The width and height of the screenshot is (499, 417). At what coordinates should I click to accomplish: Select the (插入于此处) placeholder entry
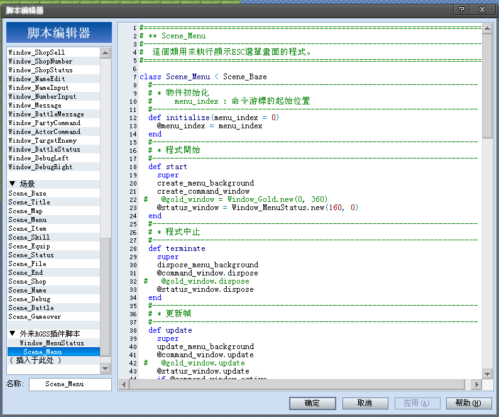click(53, 360)
